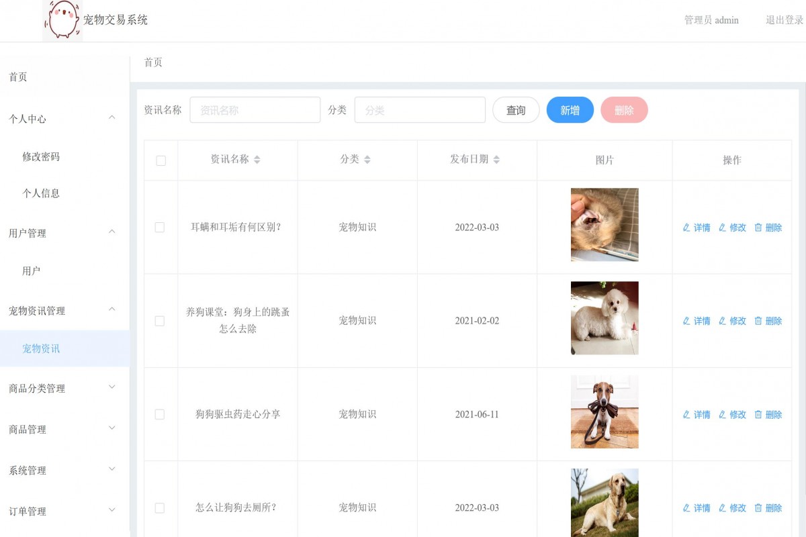Check the row for 耳螨和耳垢有何区别

pyautogui.click(x=160, y=228)
